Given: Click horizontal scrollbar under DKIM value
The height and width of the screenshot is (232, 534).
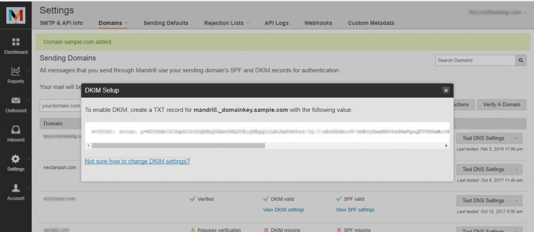Looking at the screenshot, I should [177, 146].
